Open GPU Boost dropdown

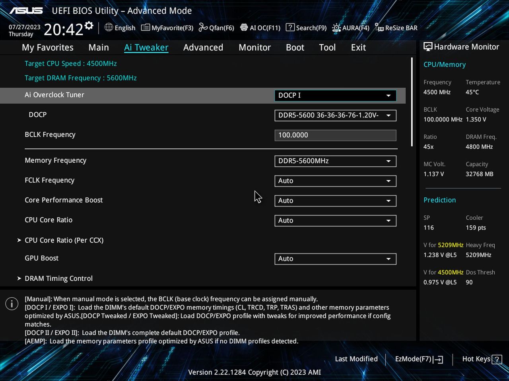tap(335, 259)
